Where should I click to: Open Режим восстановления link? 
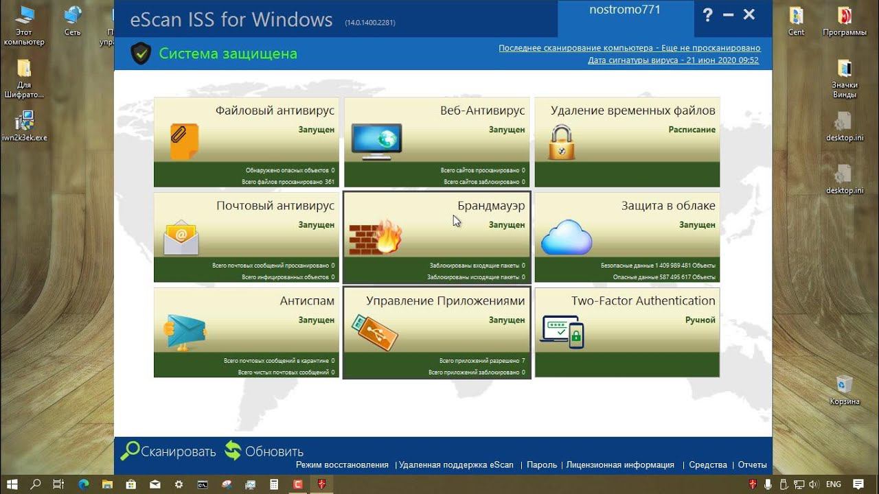342,465
